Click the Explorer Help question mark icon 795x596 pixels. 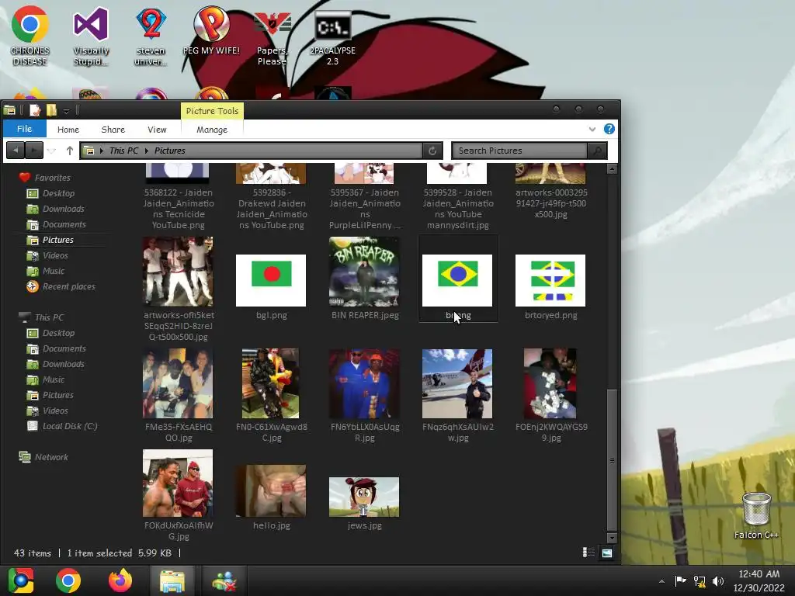(609, 129)
